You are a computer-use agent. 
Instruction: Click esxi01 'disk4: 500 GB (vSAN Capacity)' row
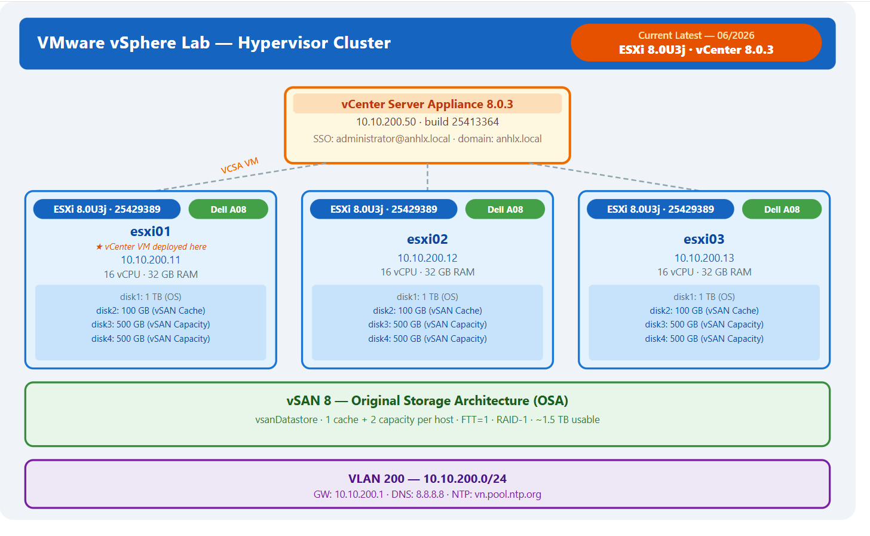(x=151, y=339)
